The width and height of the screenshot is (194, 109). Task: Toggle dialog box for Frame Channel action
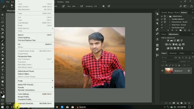point(165,22)
